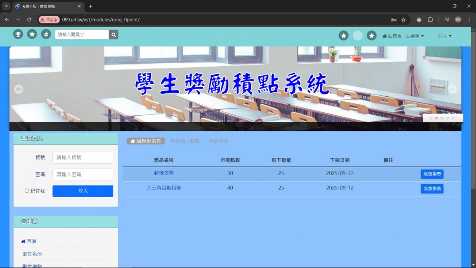
Task: Click 我想換獎 for 軟橡皮擦
Action: 432,174
